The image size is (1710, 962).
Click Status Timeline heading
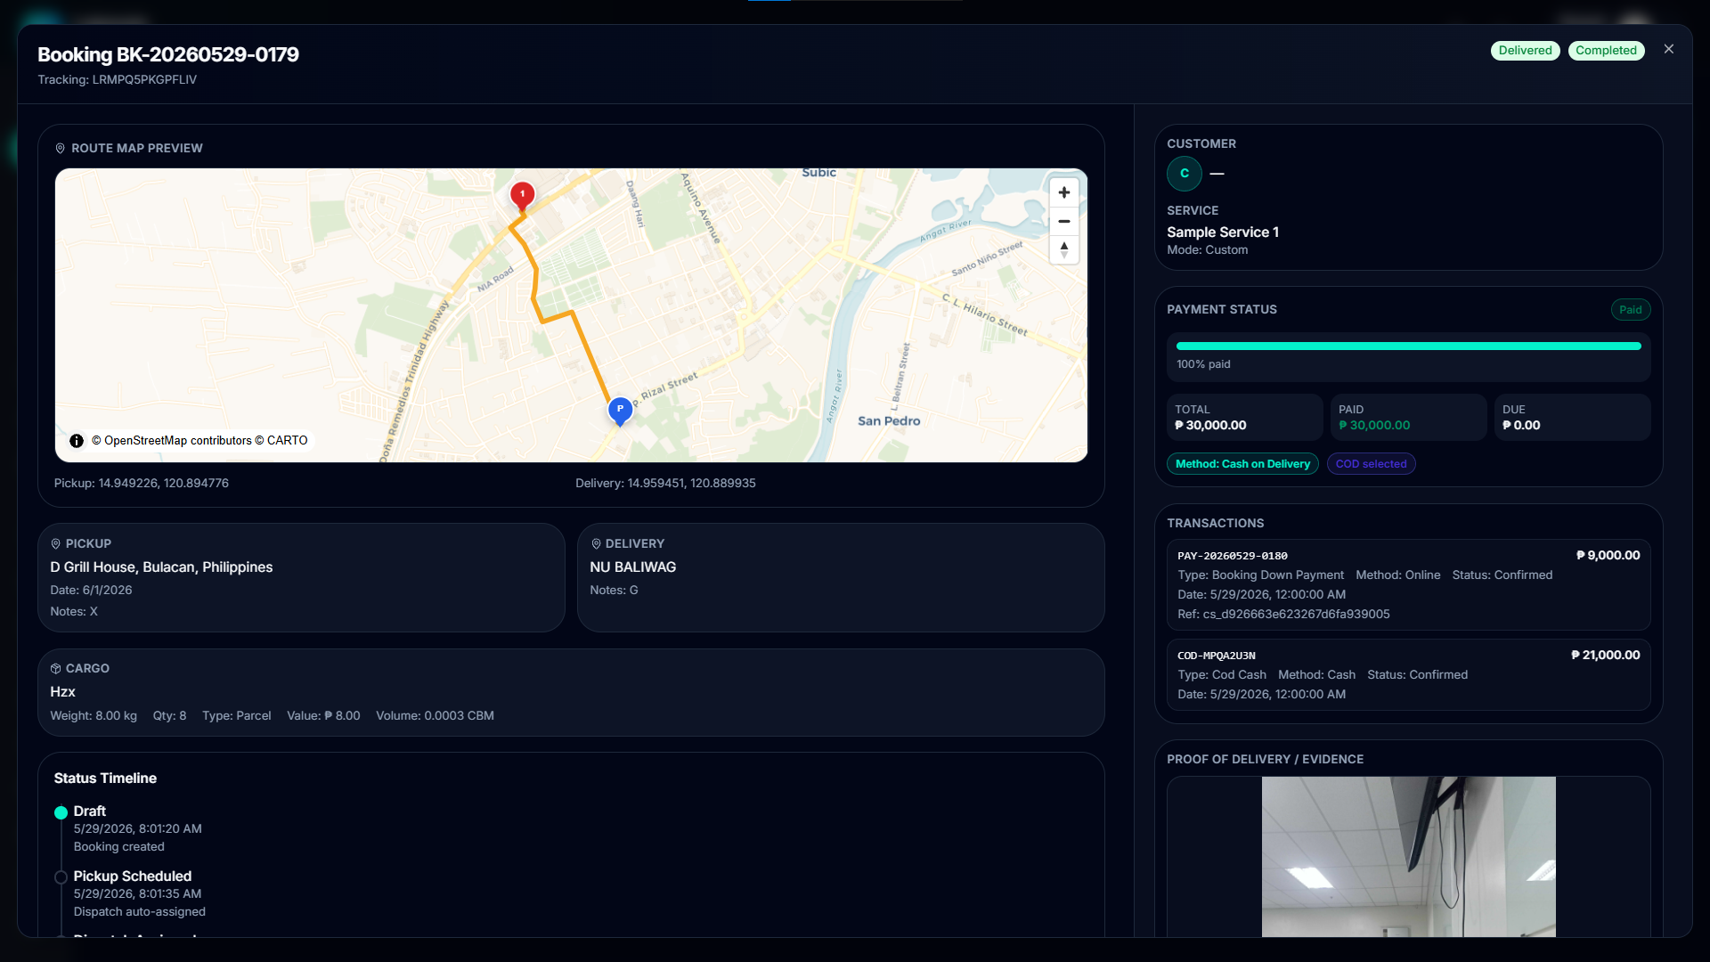[105, 779]
